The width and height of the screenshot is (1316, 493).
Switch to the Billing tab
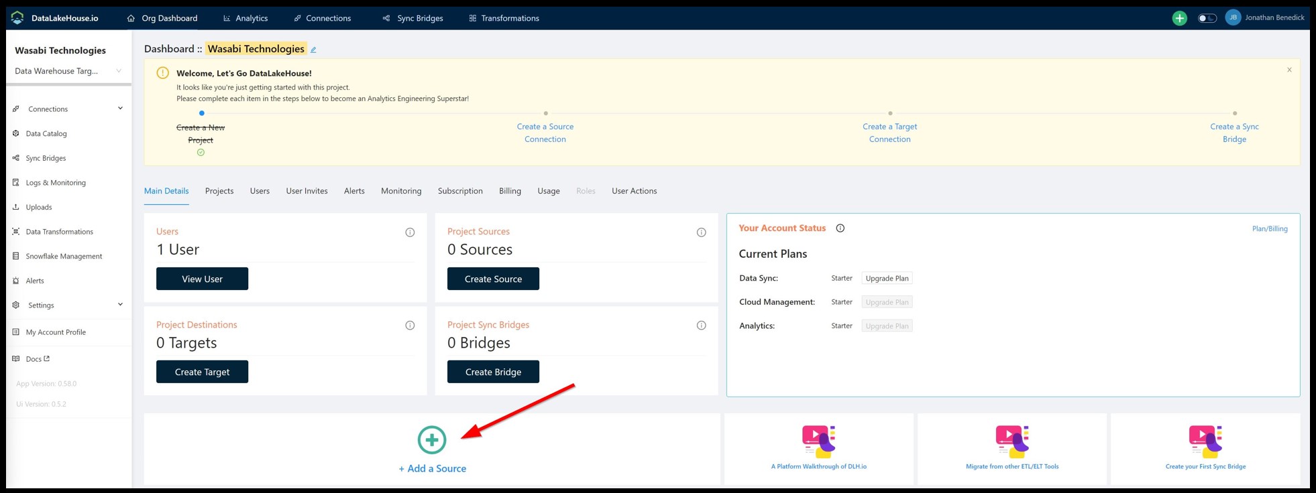(x=510, y=191)
